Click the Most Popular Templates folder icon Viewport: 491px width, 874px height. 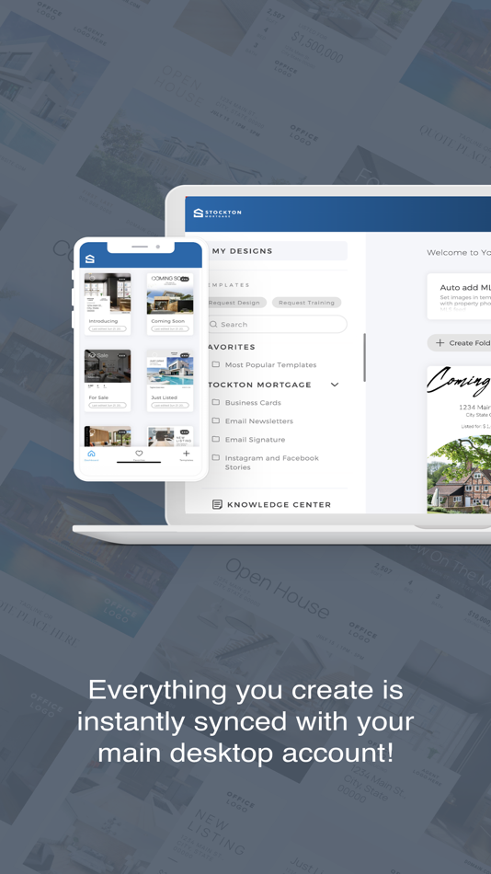(x=216, y=364)
